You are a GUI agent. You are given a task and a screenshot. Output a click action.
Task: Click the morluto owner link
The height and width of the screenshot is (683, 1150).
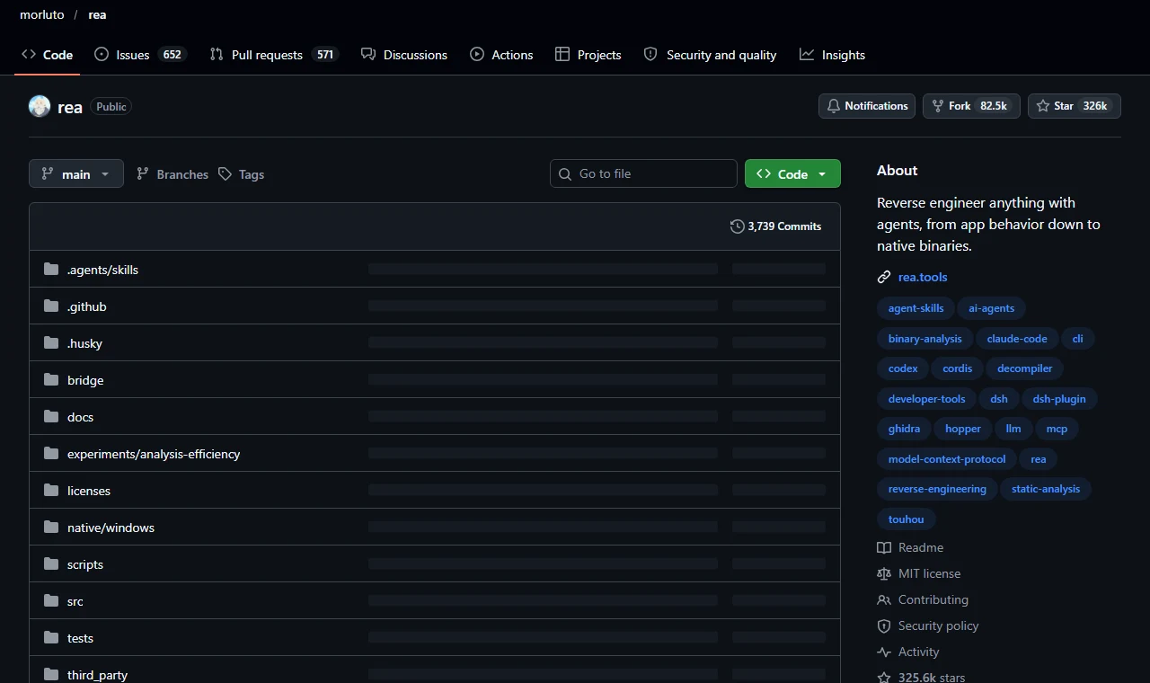coord(42,15)
